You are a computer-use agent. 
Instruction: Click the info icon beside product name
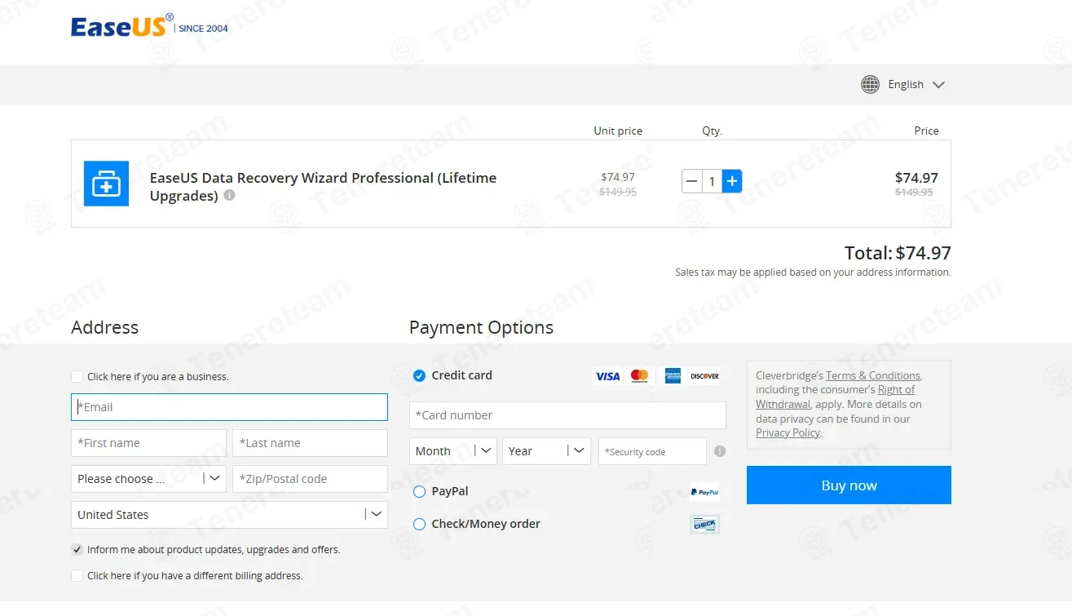[x=229, y=196]
